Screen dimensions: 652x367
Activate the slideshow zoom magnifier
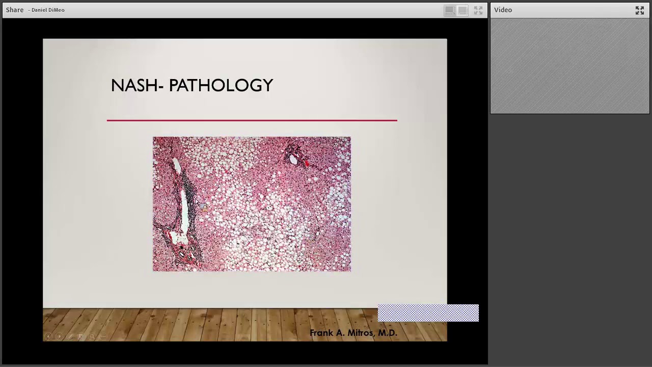92,336
